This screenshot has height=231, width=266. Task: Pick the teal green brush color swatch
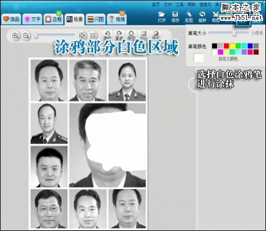232,52
